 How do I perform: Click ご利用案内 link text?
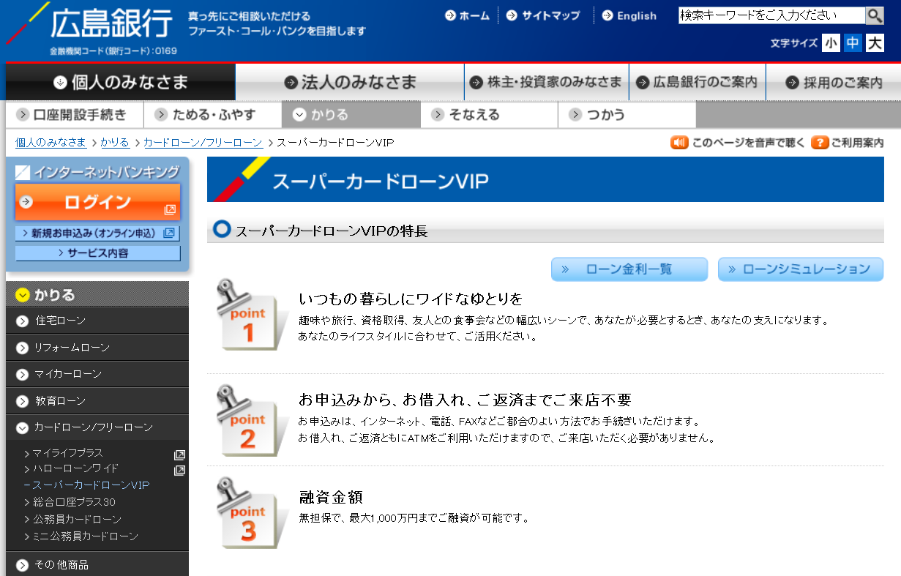coord(857,143)
